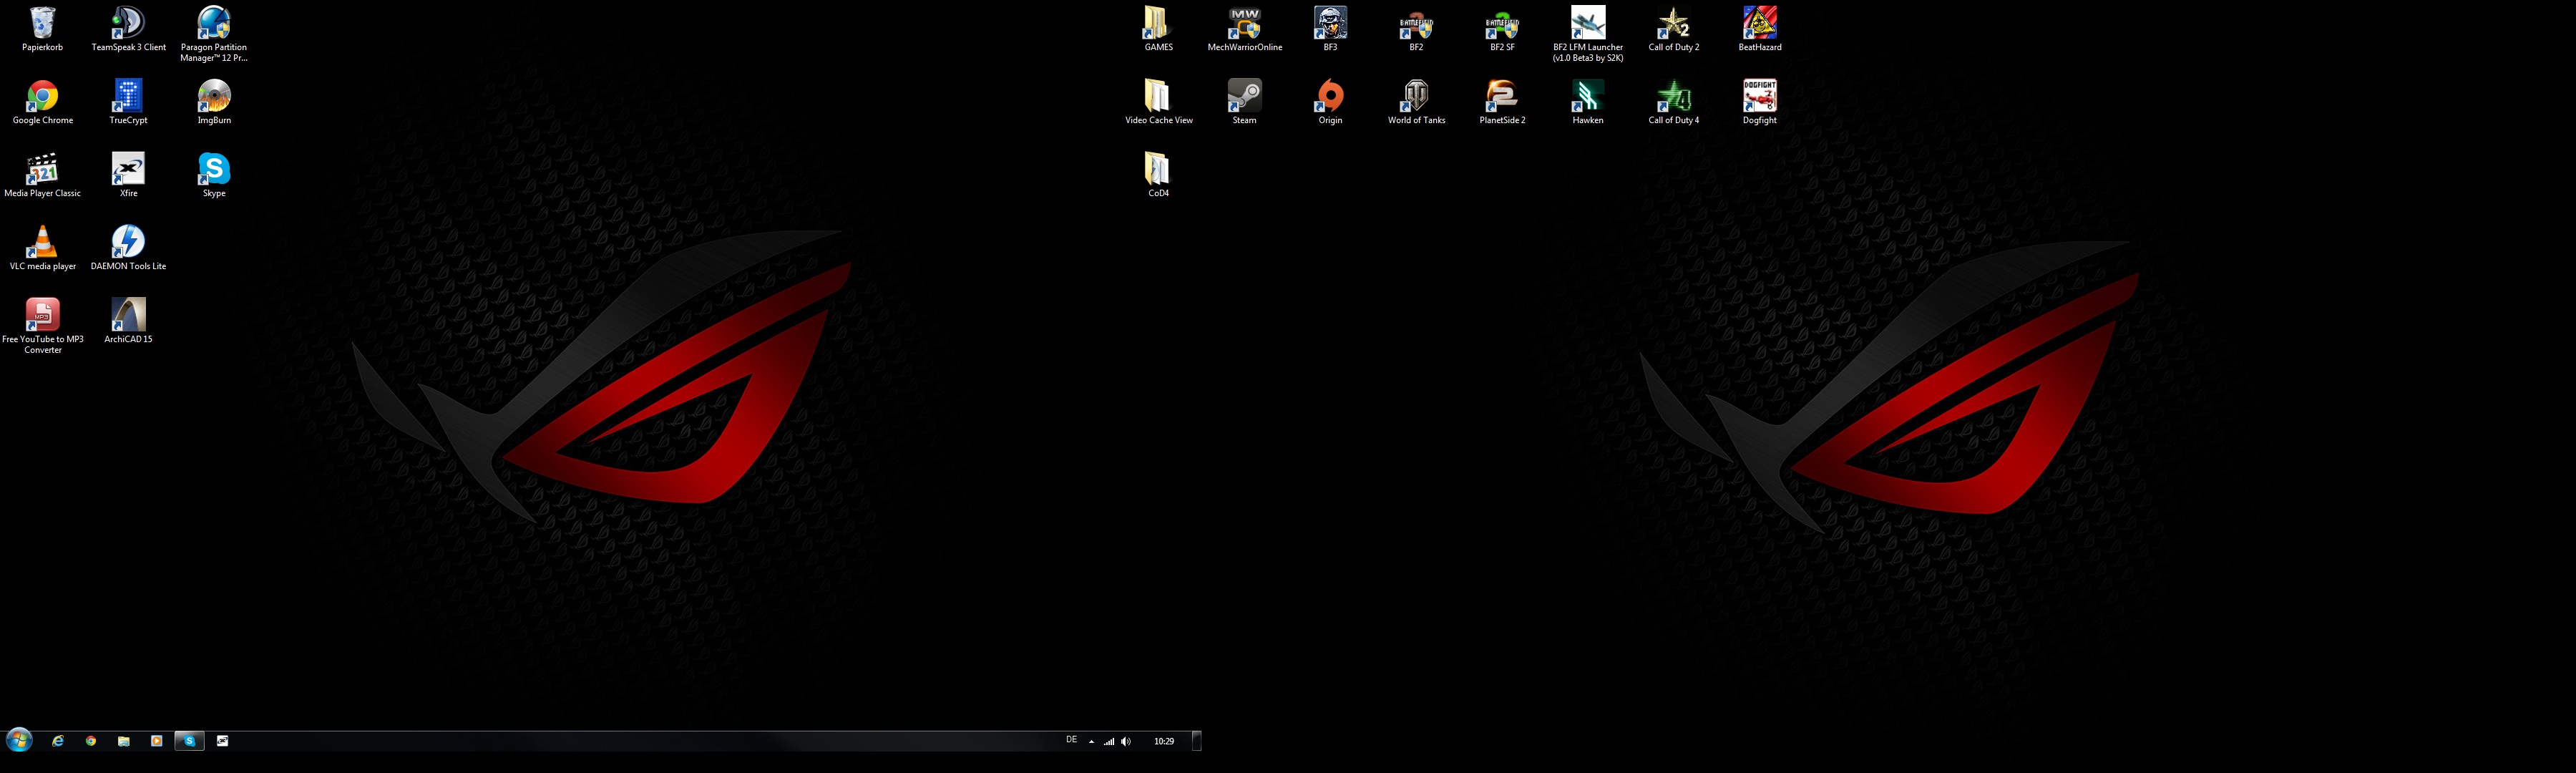The image size is (2576, 773).
Task: Select Media Player Classic shortcut
Action: click(42, 174)
